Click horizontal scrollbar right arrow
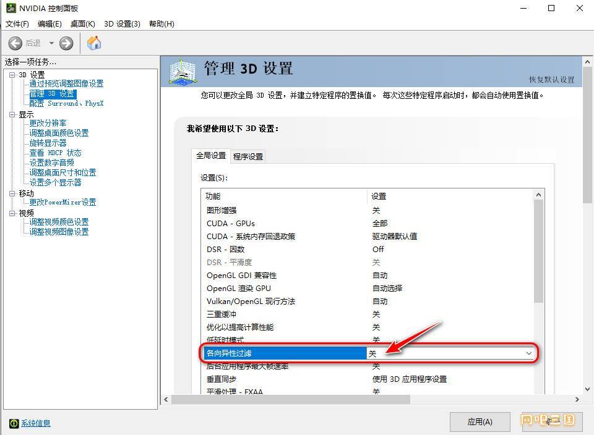This screenshot has height=435, width=594. (x=577, y=399)
